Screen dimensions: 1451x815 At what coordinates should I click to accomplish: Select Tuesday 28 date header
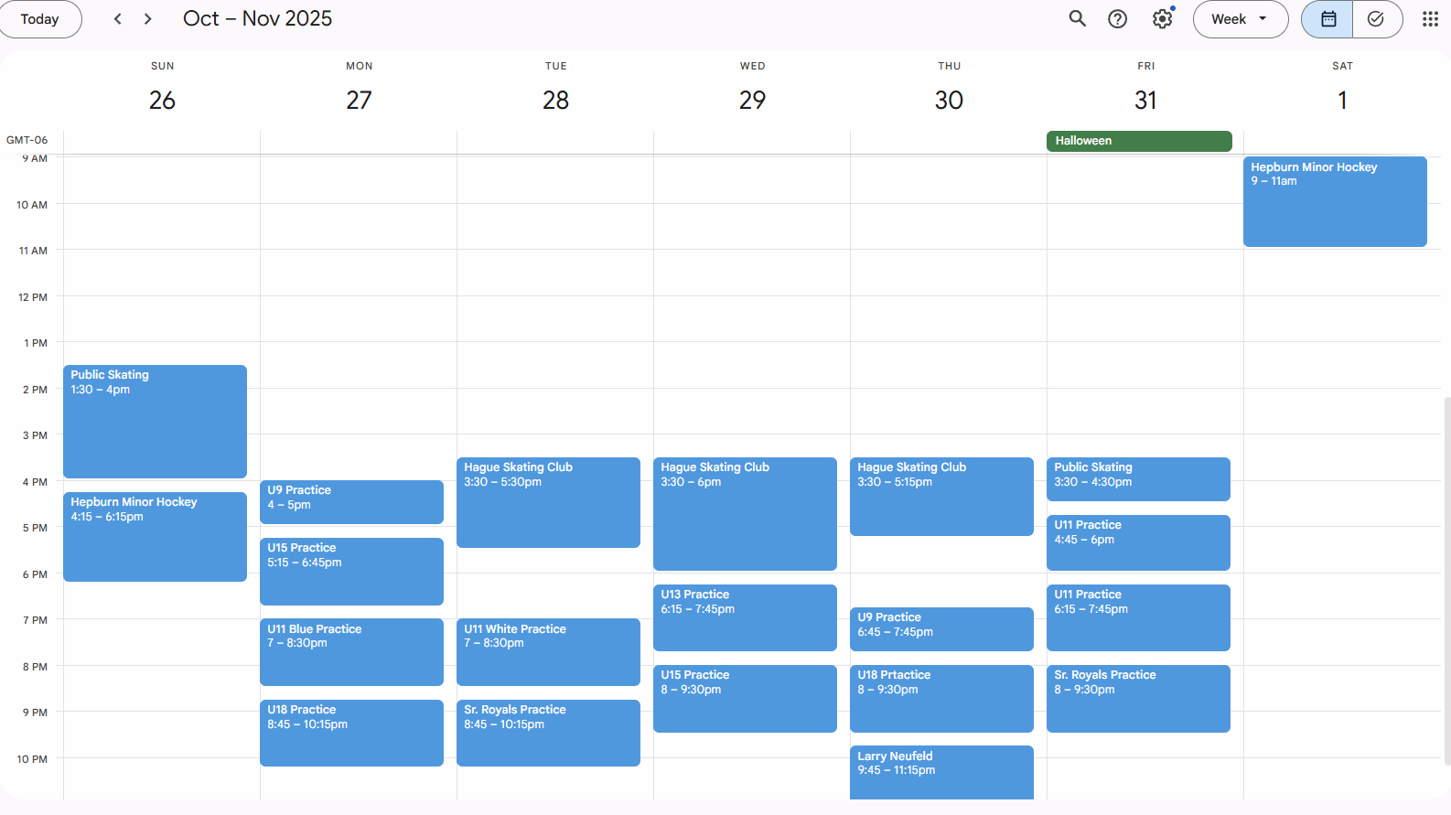[555, 100]
